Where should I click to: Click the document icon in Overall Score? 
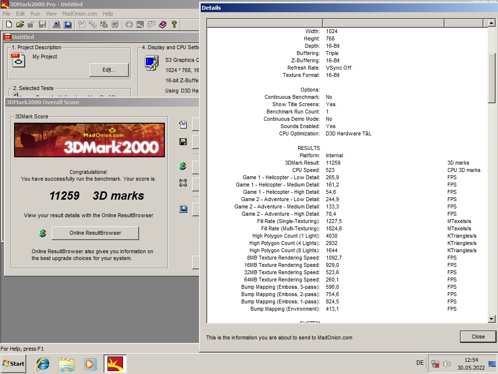pyautogui.click(x=183, y=125)
